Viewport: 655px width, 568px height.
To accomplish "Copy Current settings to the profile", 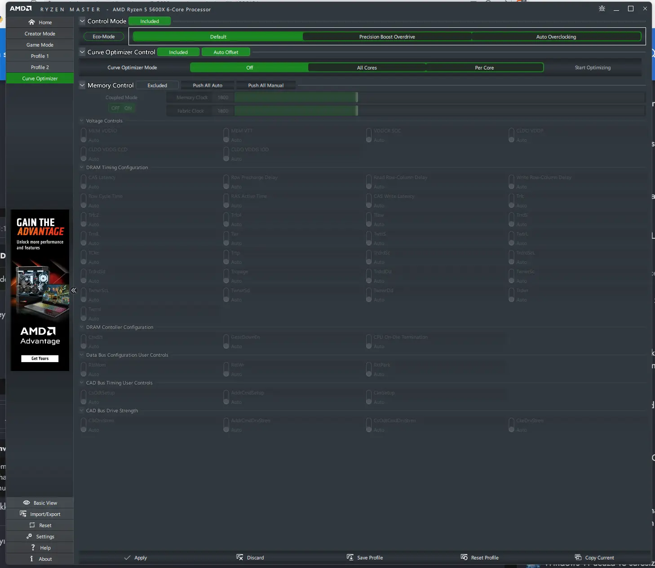I will [x=594, y=558].
